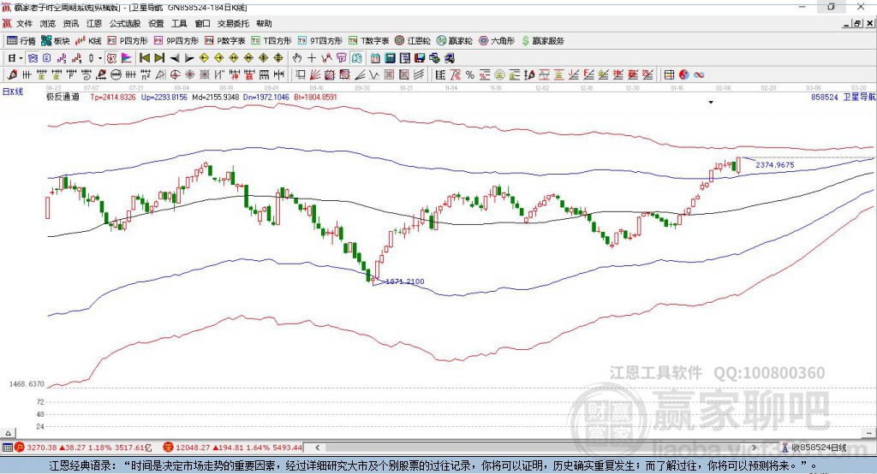Open the T四方形 tool
This screenshot has width=877, height=474.
point(271,41)
